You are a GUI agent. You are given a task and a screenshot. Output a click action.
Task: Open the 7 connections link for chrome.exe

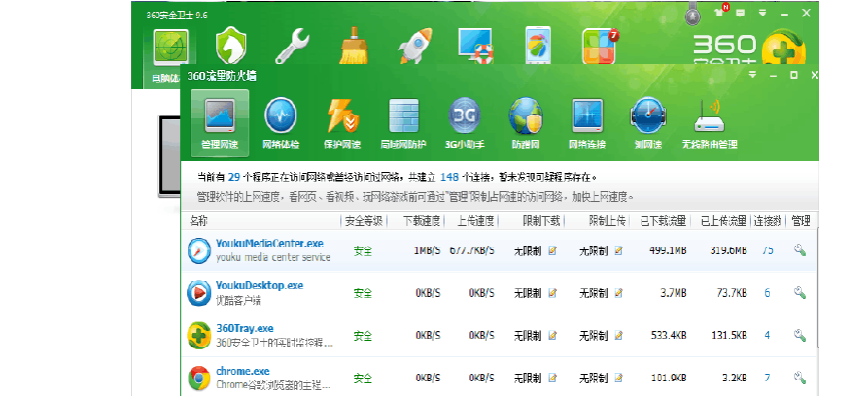pos(767,379)
